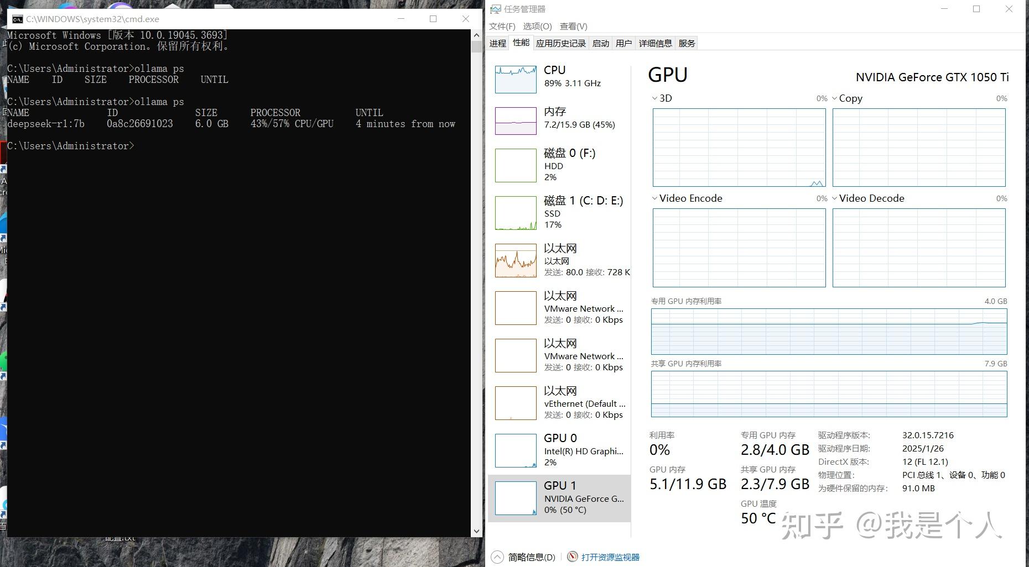
Task: Select the GPU 1 NVIDIA GeForce panel
Action: pyautogui.click(x=558, y=497)
